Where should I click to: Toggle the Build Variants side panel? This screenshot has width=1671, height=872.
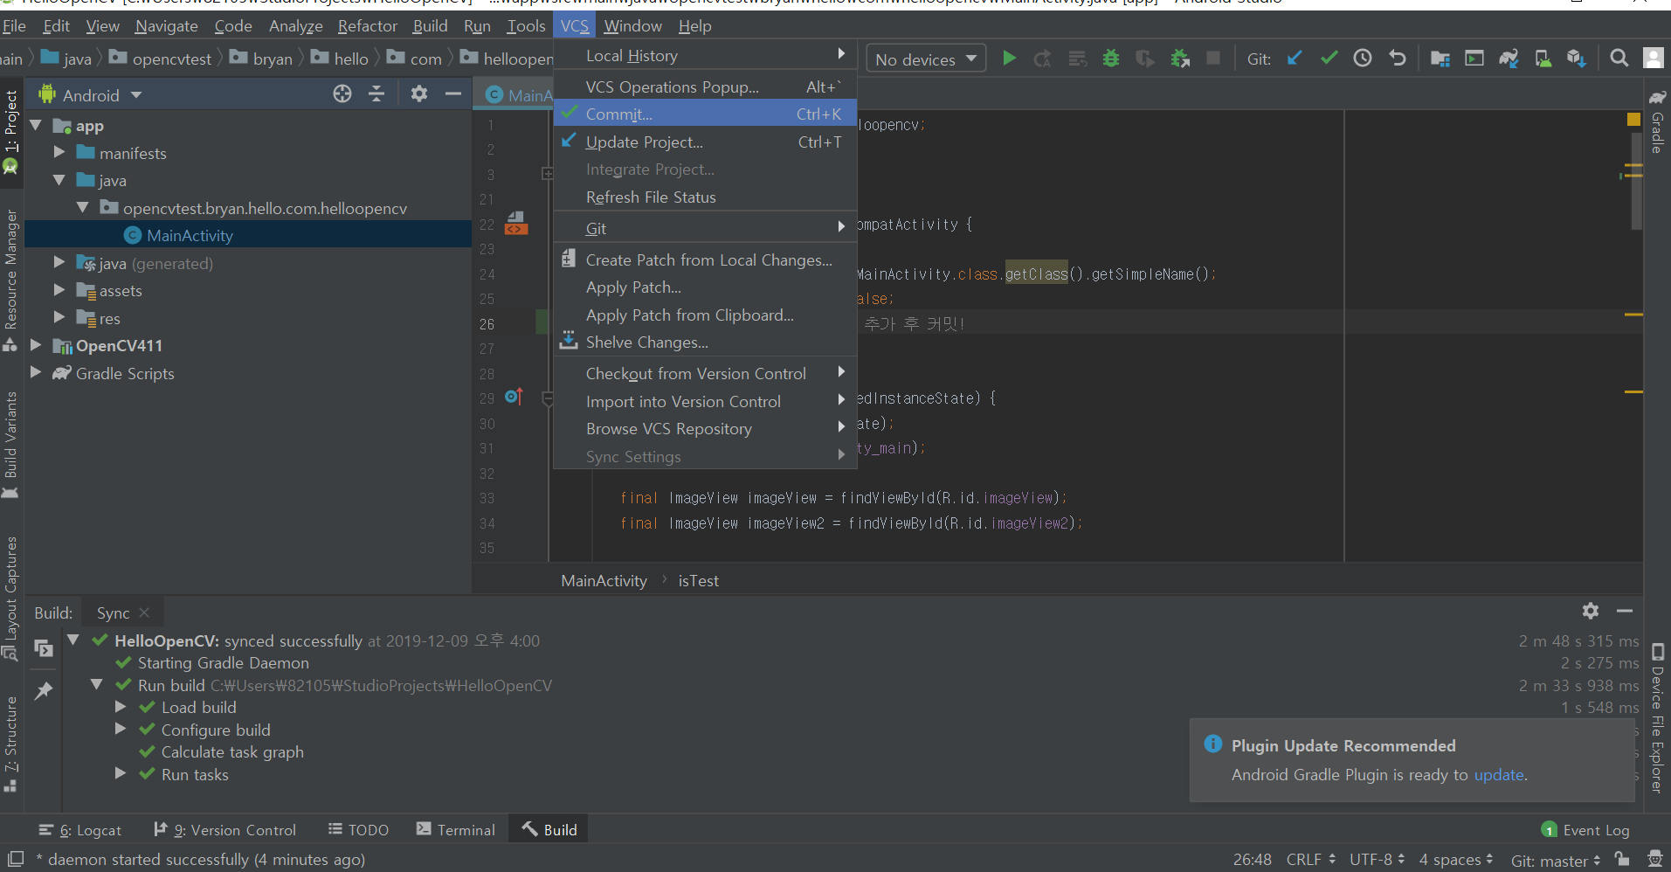click(x=10, y=446)
